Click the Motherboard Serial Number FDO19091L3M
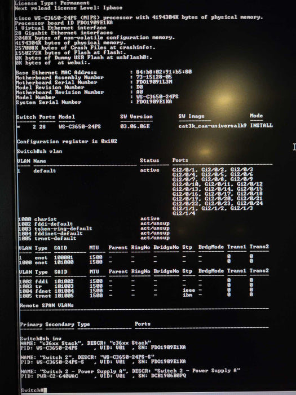 pos(154,82)
